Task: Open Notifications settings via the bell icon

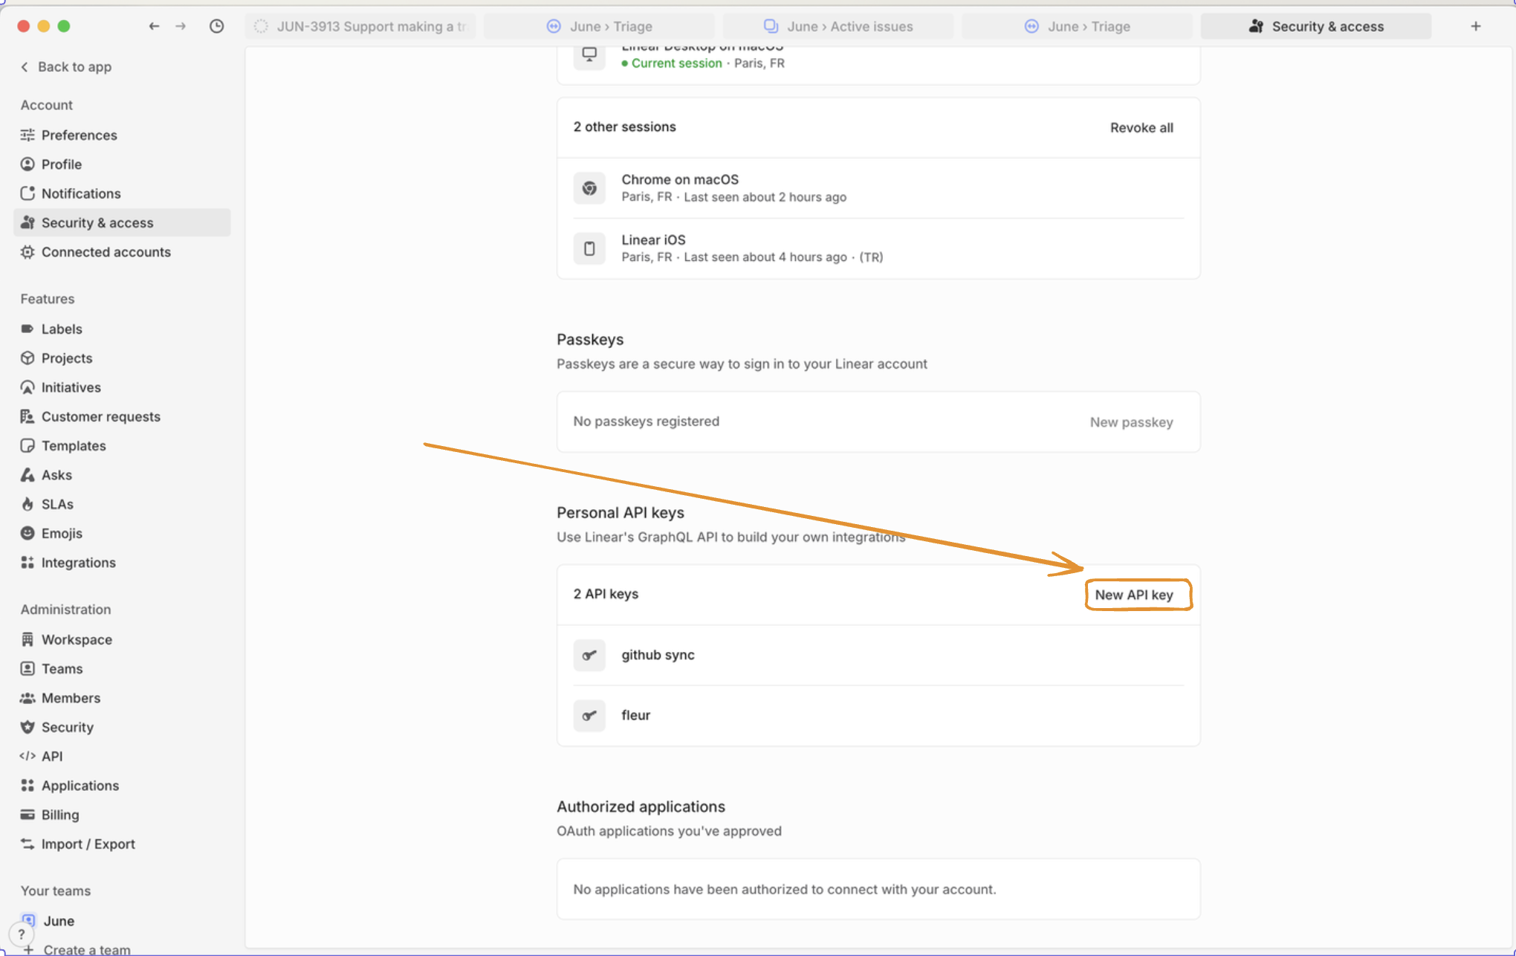Action: coord(27,193)
